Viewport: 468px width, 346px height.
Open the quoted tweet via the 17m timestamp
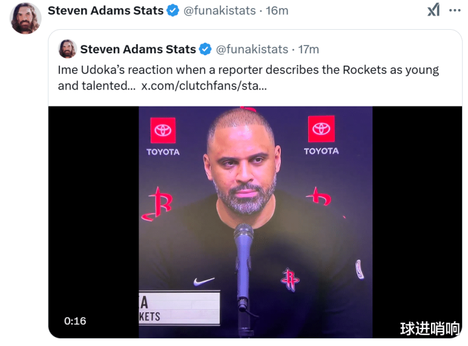[x=309, y=49]
